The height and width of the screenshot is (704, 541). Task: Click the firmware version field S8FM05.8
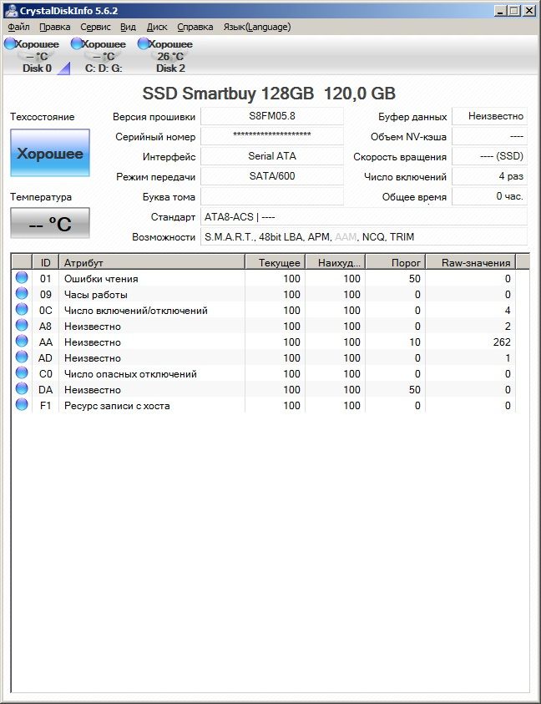coord(271,116)
